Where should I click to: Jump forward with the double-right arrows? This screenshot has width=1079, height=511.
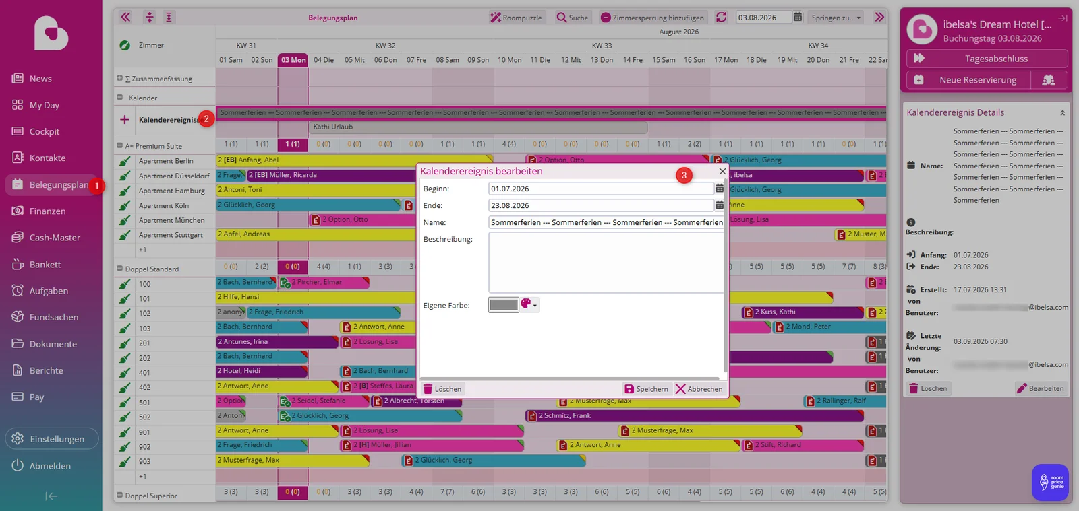tap(879, 18)
